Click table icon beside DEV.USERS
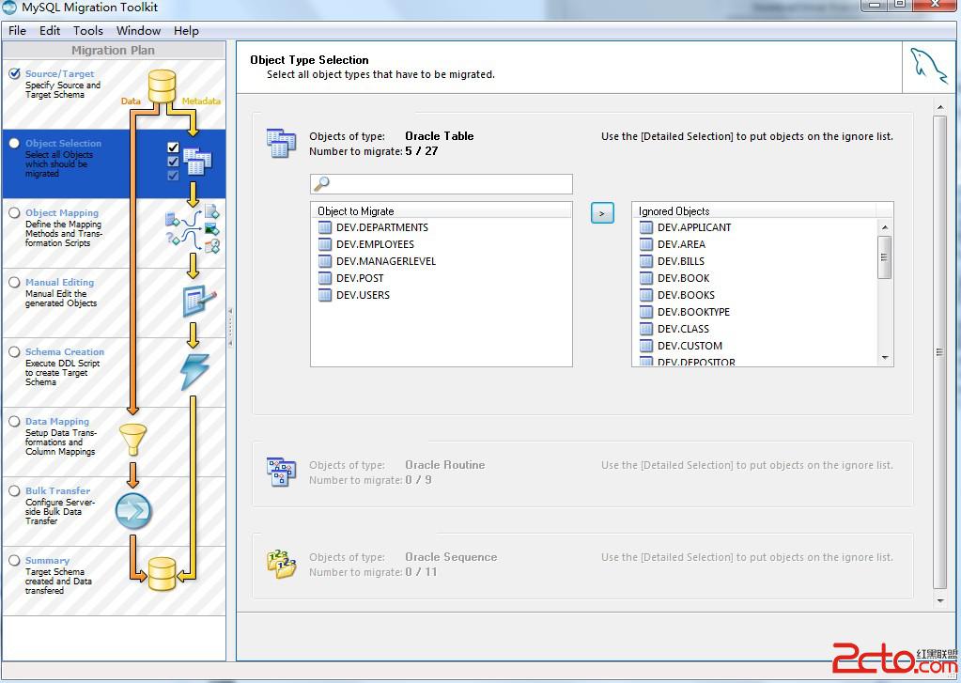Viewport: 961px width, 683px height. coord(325,295)
